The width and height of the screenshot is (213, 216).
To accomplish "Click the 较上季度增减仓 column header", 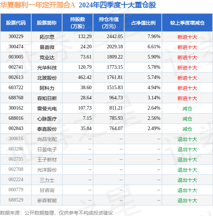I will click(187, 23).
